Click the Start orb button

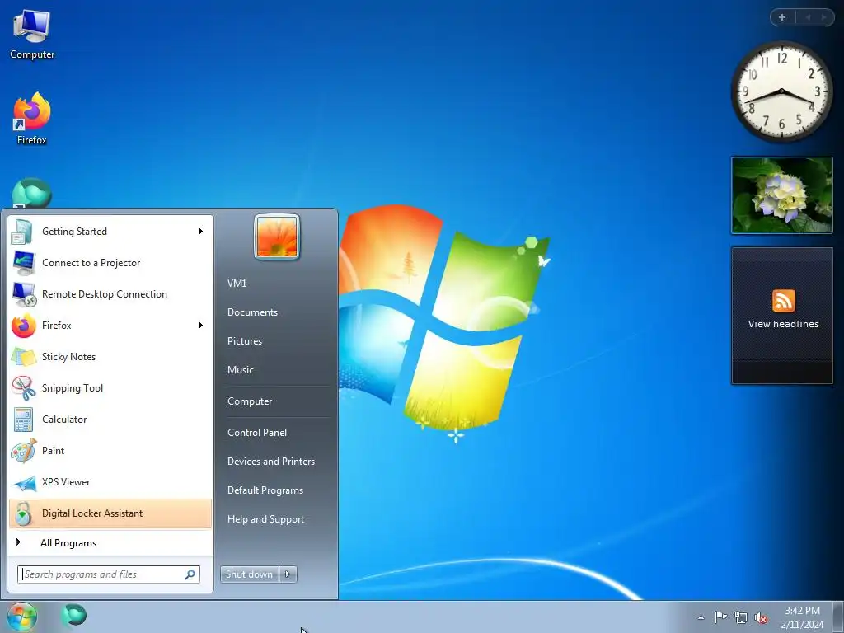(x=21, y=617)
